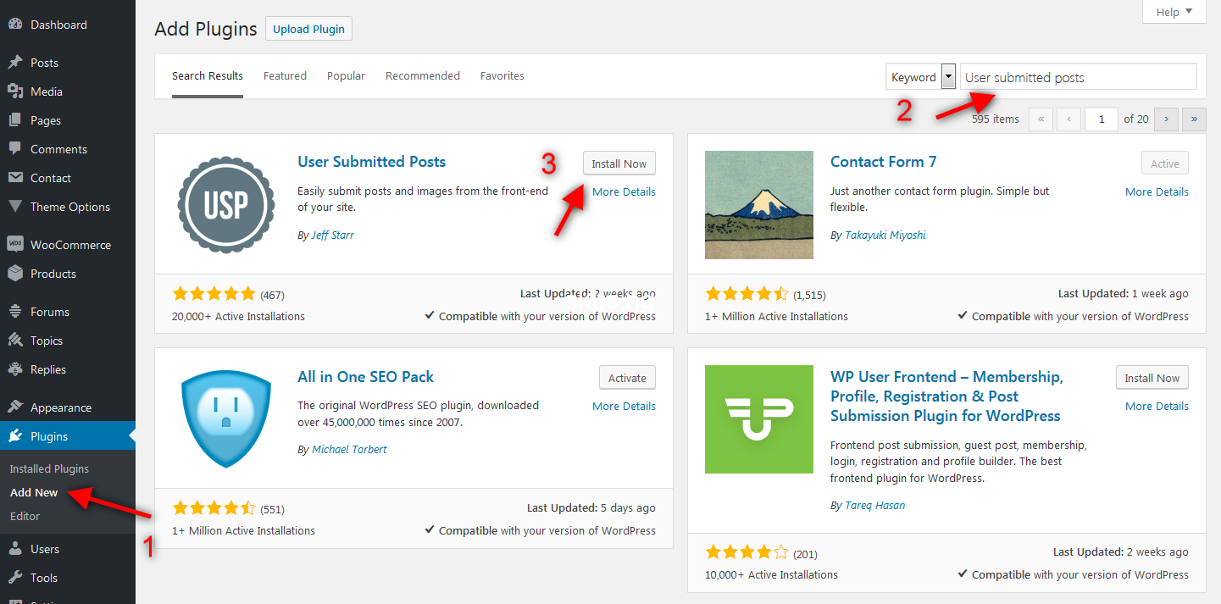Open the Keyword search type dropdown
The image size is (1221, 604).
click(921, 77)
